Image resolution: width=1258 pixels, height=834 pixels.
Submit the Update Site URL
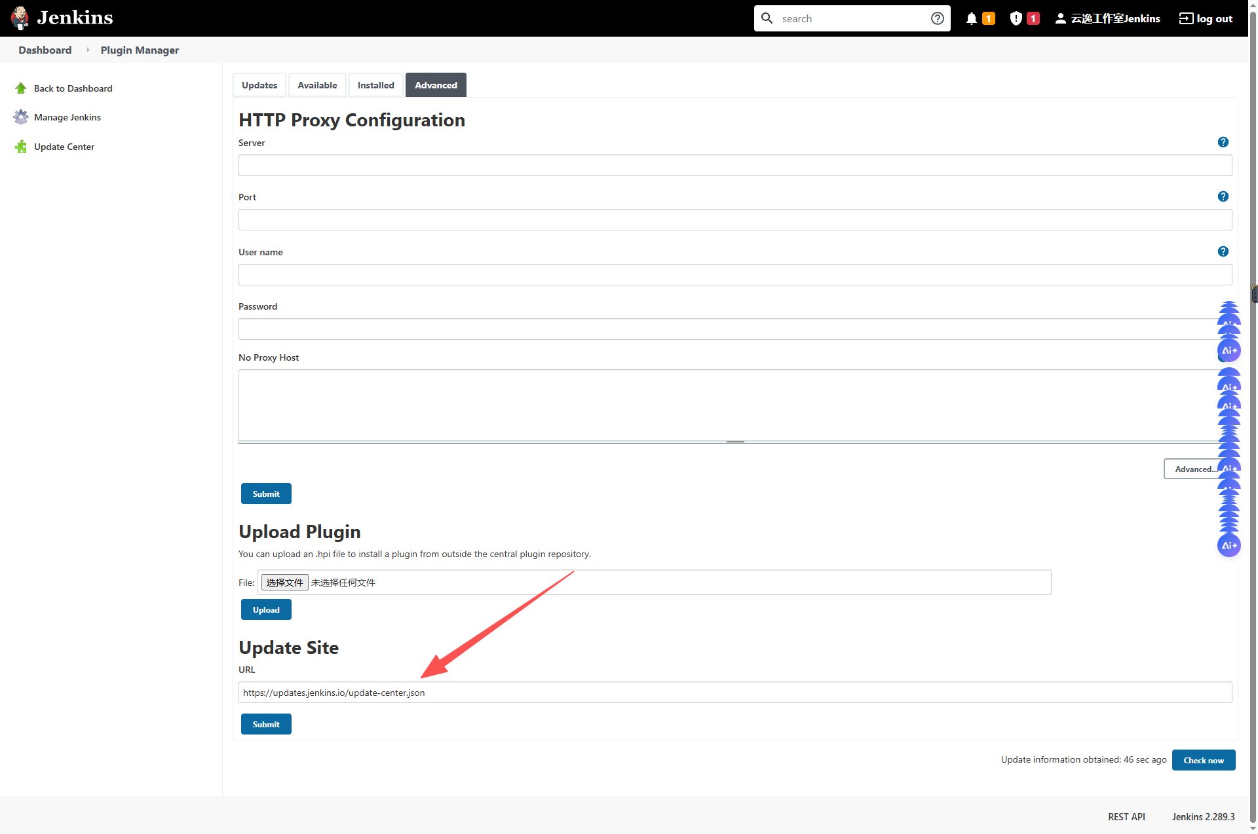point(266,724)
